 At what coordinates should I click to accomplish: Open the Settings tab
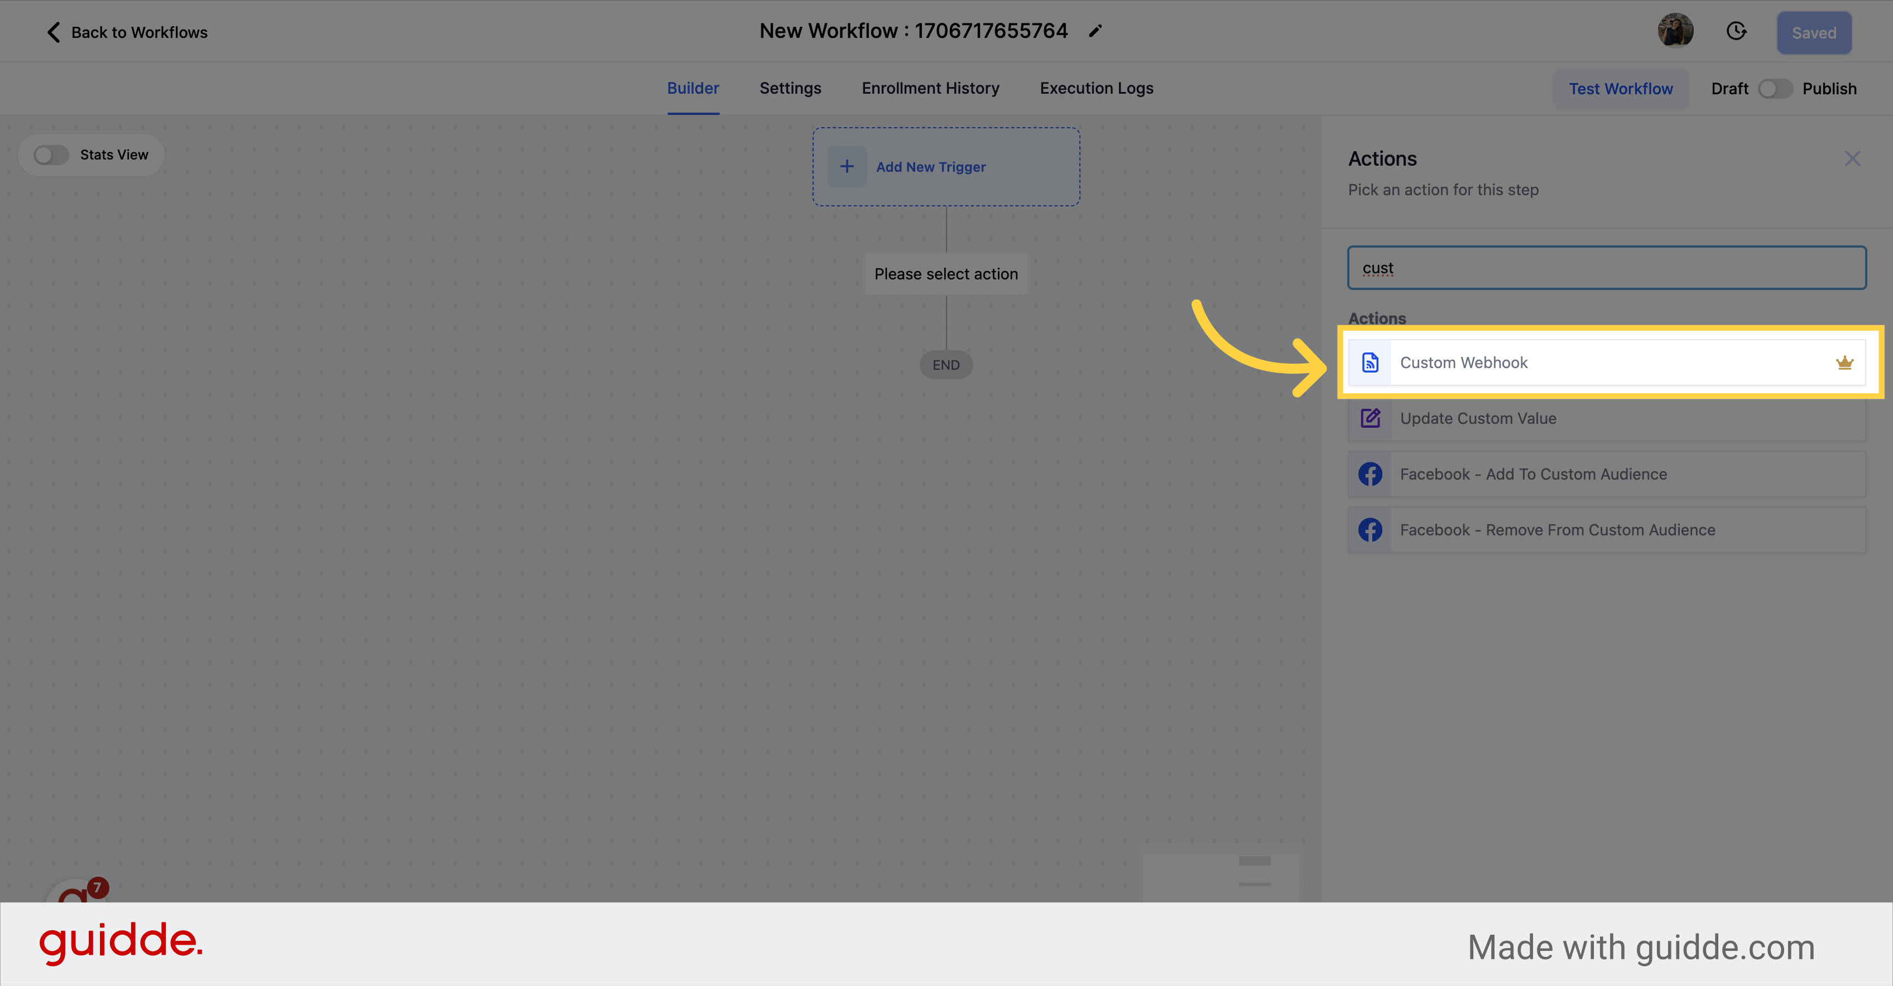coord(790,88)
